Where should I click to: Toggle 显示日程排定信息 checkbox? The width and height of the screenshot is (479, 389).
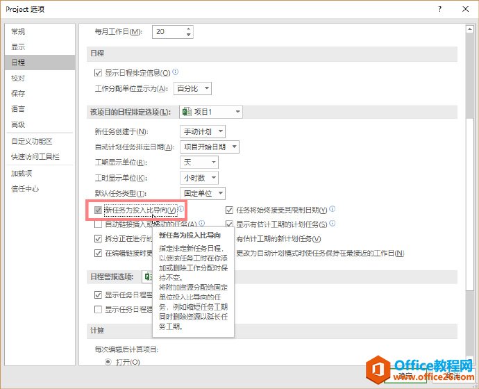tap(98, 73)
